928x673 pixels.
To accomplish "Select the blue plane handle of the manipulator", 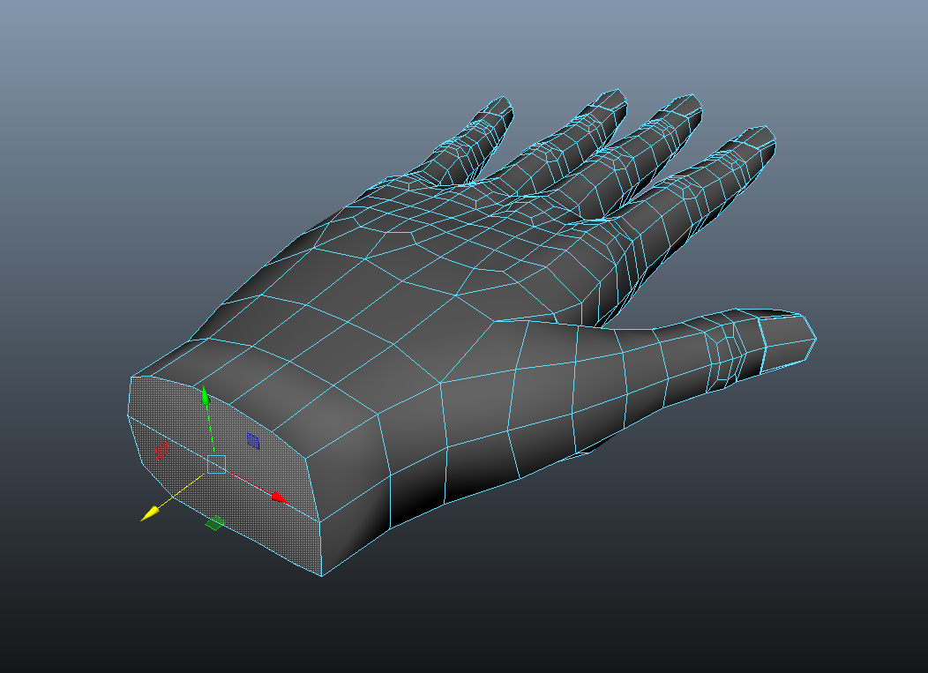I will (x=253, y=440).
